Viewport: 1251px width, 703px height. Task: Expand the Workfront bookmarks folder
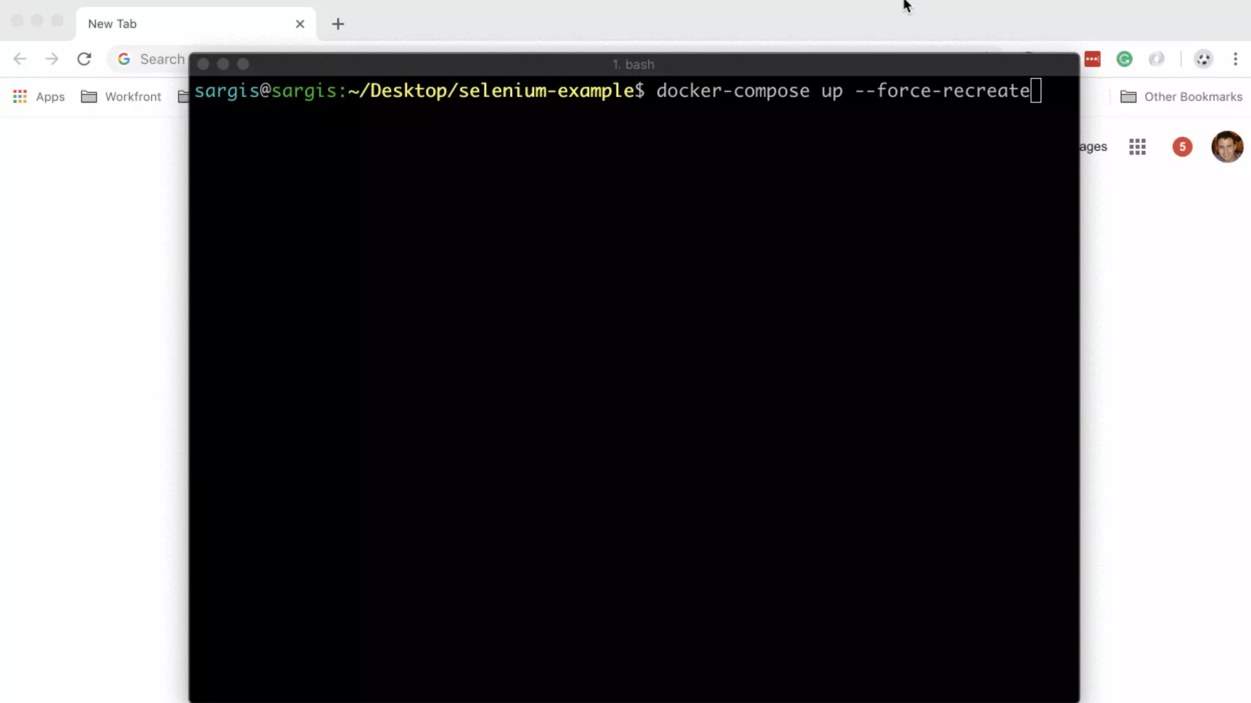121,96
